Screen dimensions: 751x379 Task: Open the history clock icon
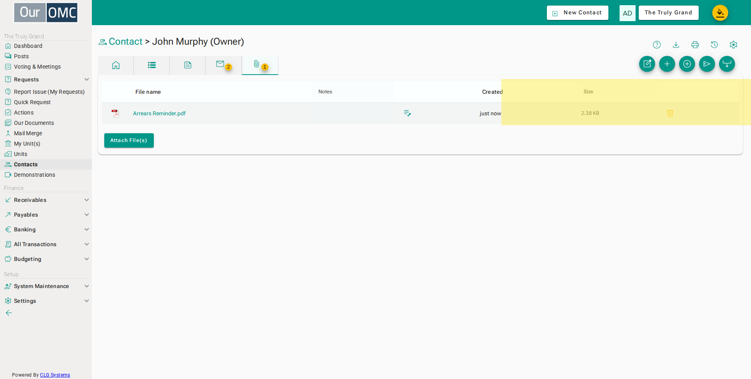[714, 45]
